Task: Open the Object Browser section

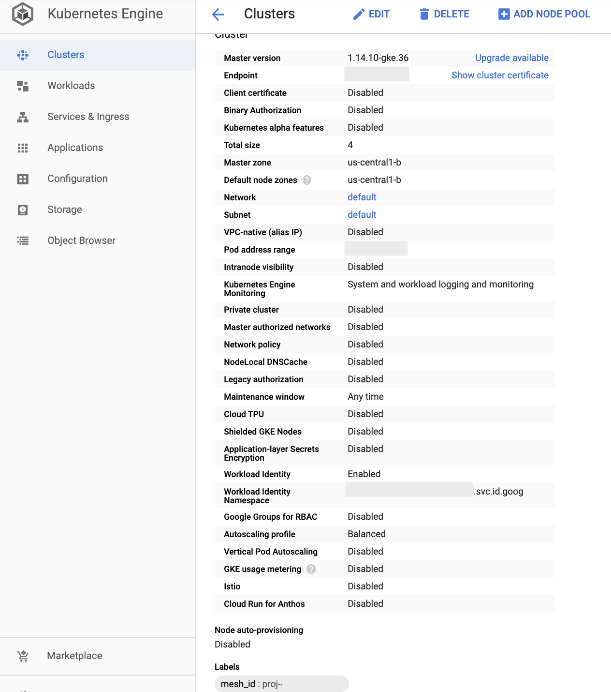Action: (x=98, y=241)
